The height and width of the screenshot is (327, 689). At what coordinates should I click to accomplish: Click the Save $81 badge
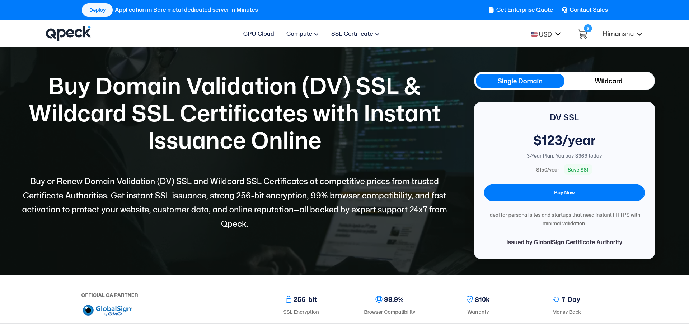coord(578,170)
